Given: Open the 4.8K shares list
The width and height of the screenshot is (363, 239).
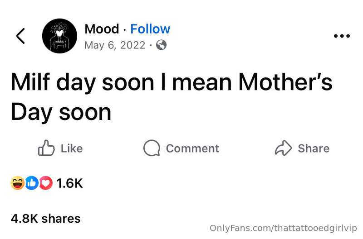Looking at the screenshot, I should (x=46, y=219).
